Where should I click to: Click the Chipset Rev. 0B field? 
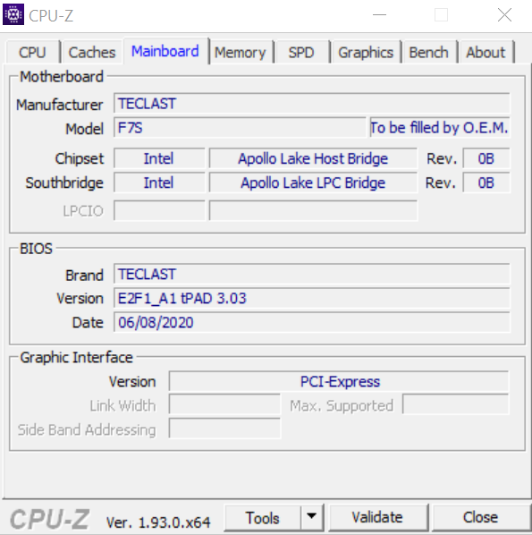[x=486, y=158]
